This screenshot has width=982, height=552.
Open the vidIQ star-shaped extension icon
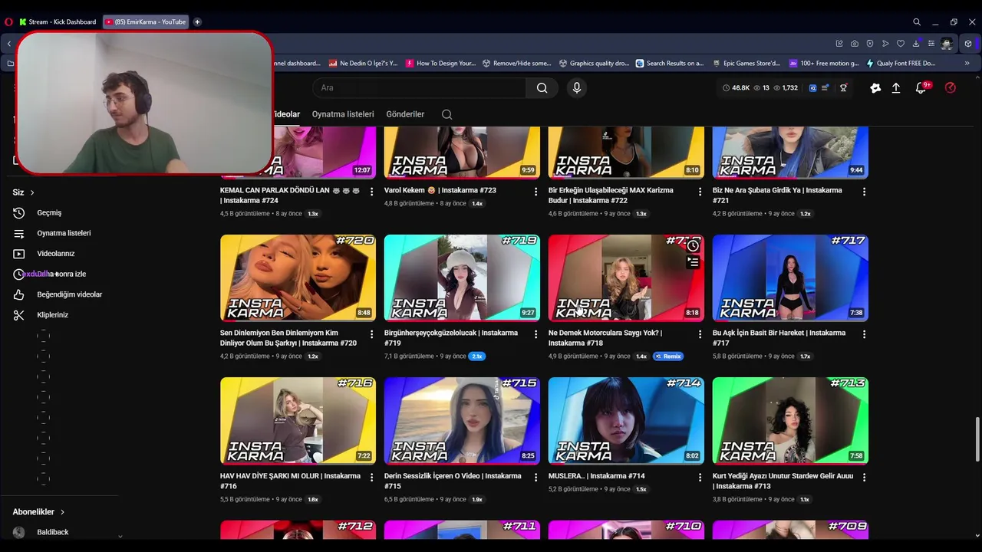coord(875,88)
